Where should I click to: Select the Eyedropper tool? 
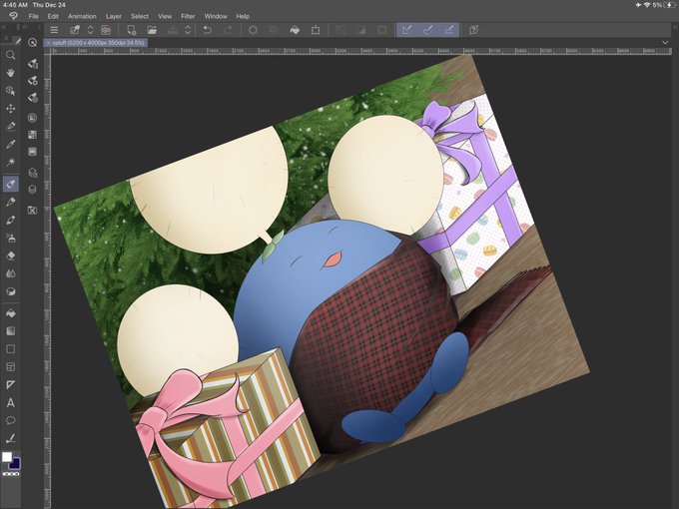tap(11, 144)
